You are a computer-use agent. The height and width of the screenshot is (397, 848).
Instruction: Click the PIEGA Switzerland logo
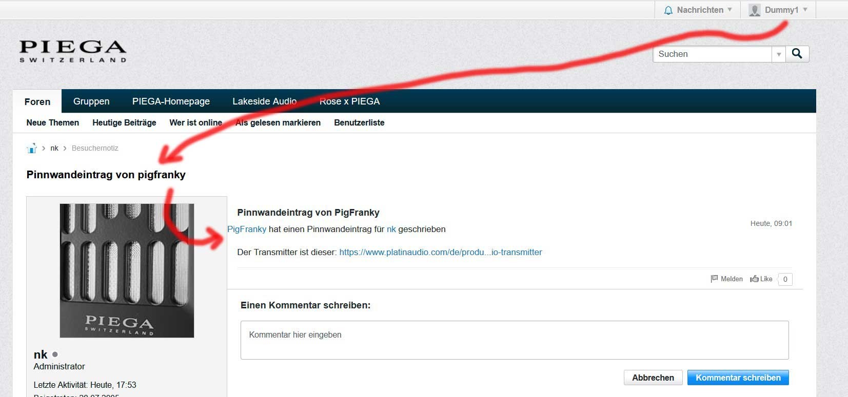point(73,51)
